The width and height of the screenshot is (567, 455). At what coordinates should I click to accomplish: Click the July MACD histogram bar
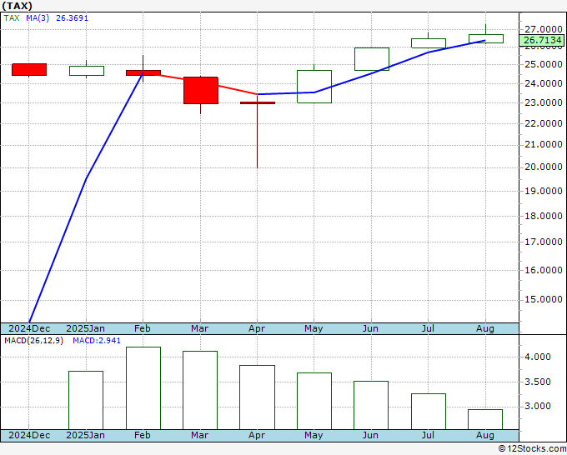pos(429,412)
